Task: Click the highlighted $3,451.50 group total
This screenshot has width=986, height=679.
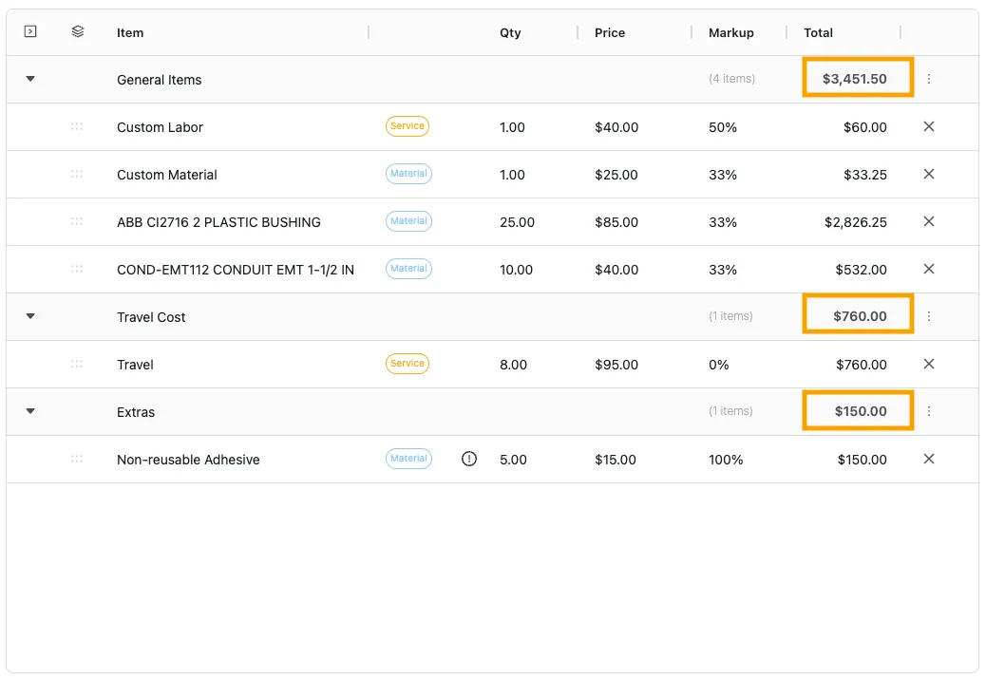Action: coord(856,78)
